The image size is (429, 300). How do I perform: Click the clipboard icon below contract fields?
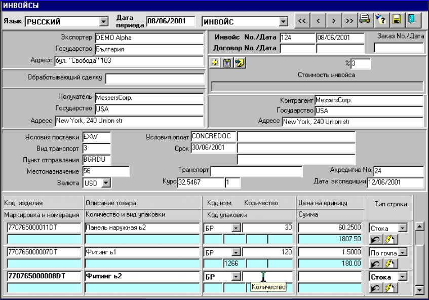(227, 63)
